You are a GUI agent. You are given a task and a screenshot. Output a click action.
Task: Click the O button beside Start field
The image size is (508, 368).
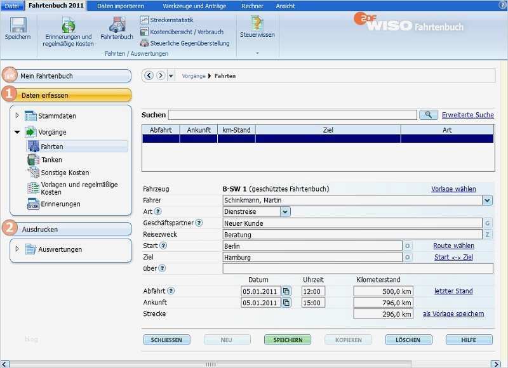pyautogui.click(x=407, y=246)
